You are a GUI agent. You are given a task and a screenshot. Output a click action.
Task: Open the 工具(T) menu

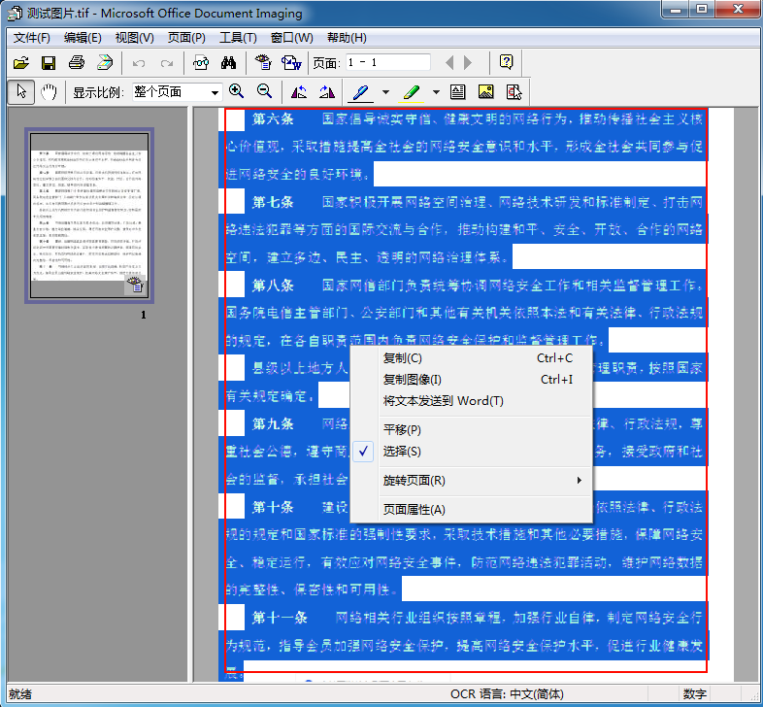(x=238, y=38)
